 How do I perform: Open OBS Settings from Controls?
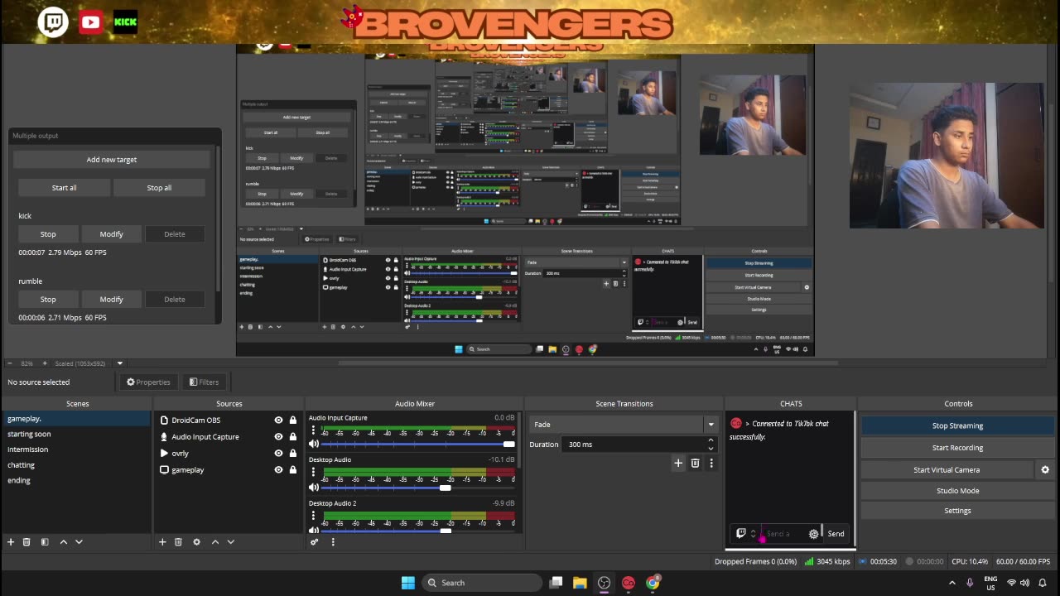pos(957,511)
